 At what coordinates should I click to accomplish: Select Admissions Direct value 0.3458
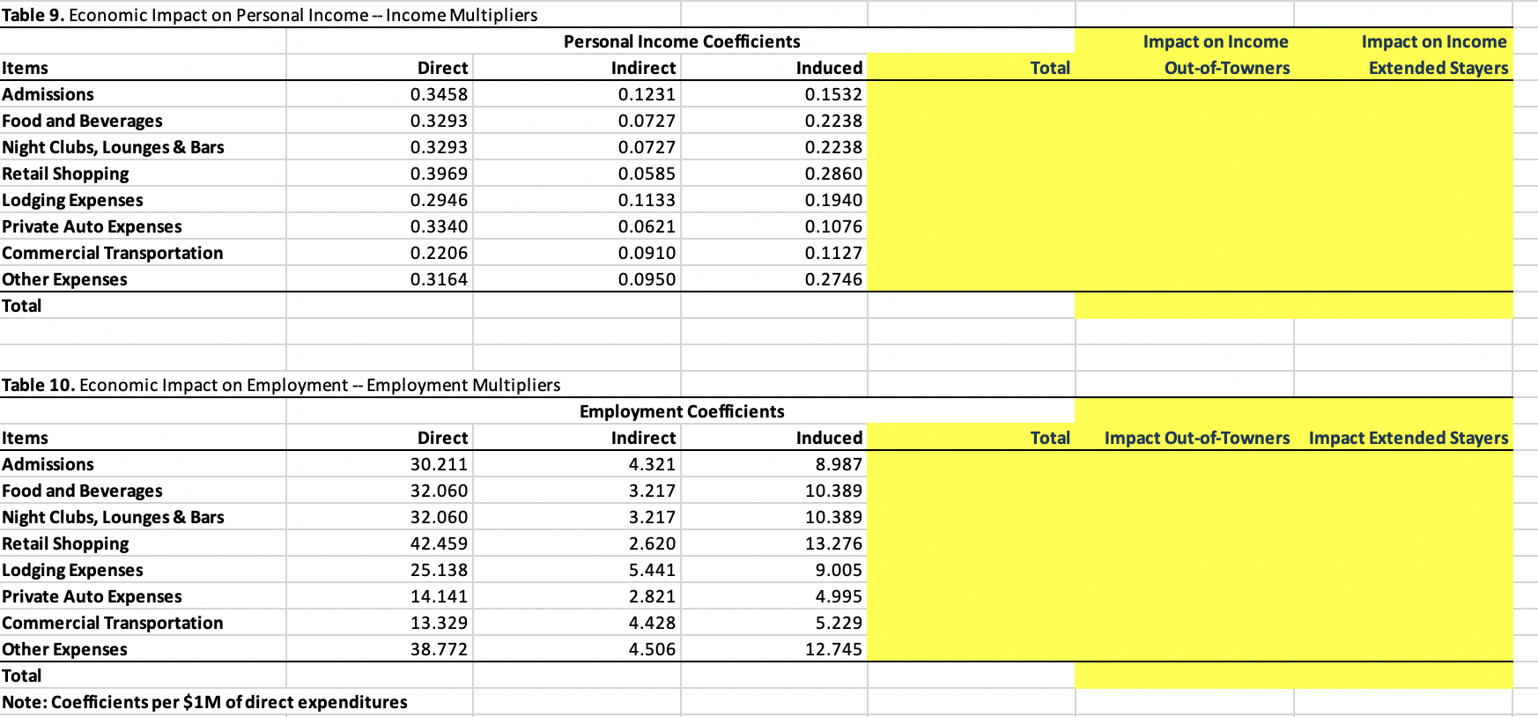(439, 94)
